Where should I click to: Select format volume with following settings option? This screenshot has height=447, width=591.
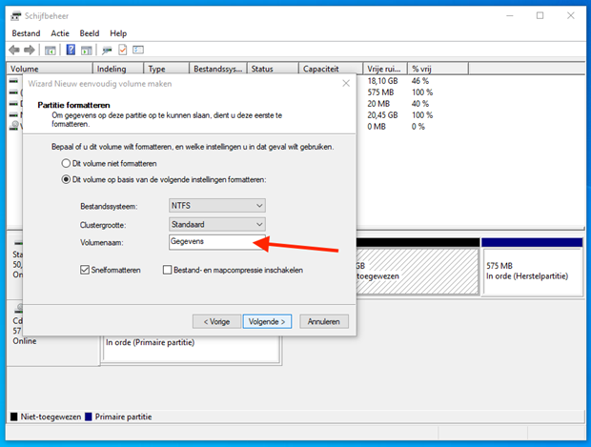tap(164, 179)
